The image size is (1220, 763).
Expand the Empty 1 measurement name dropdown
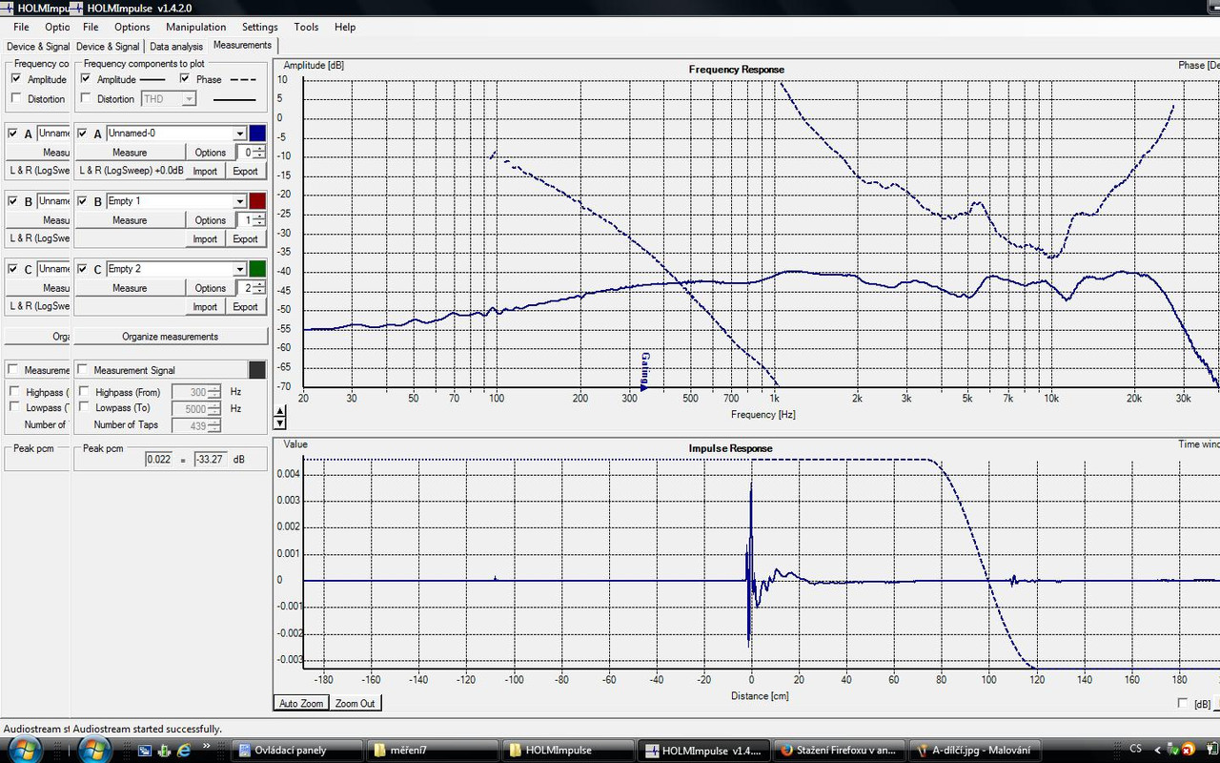[x=240, y=201]
